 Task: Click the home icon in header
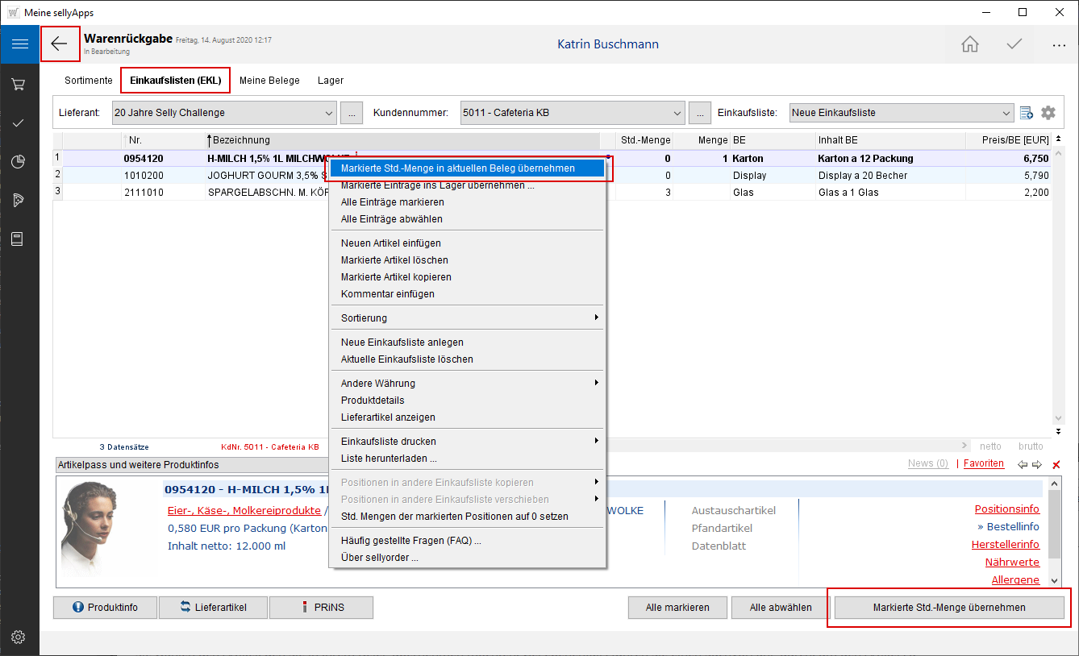969,44
